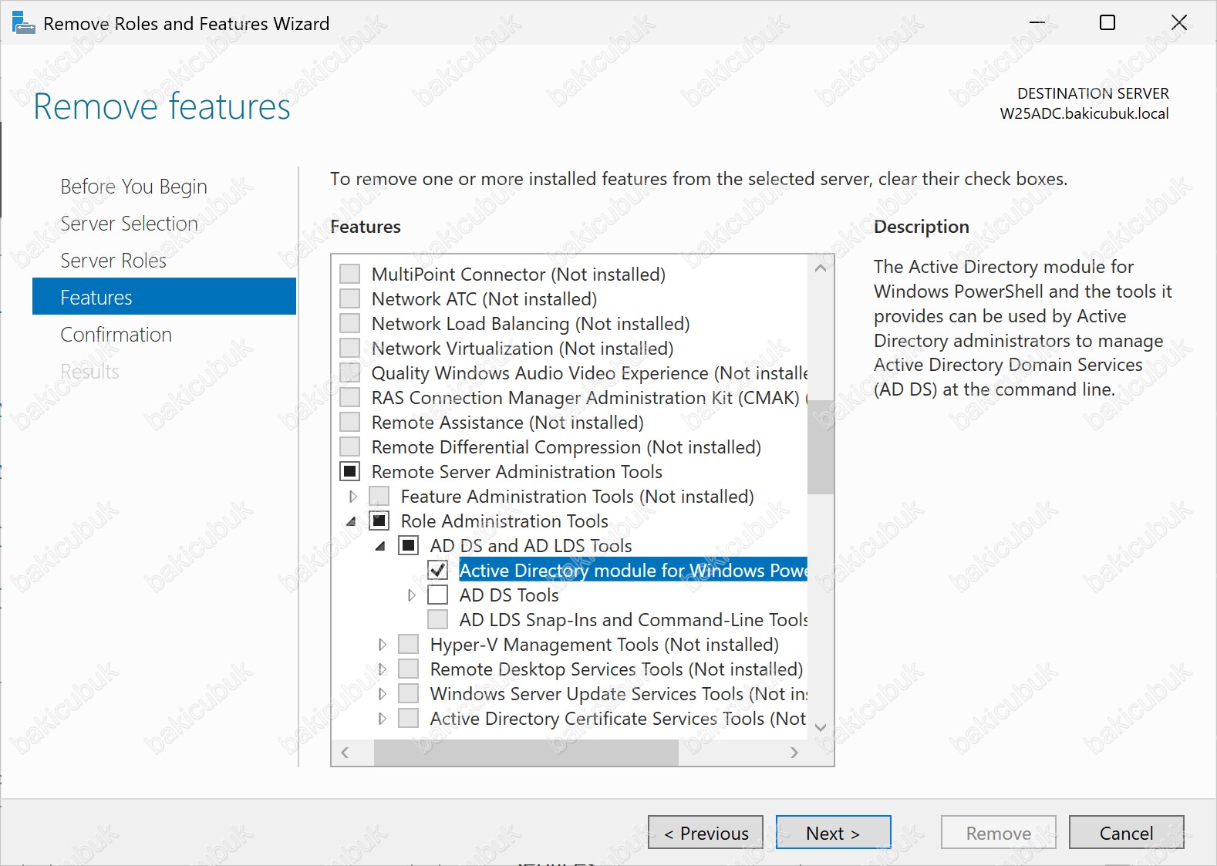Toggle Active Directory Certificate Services Tools checkbox
Screen dimensions: 1217x866
tap(409, 719)
